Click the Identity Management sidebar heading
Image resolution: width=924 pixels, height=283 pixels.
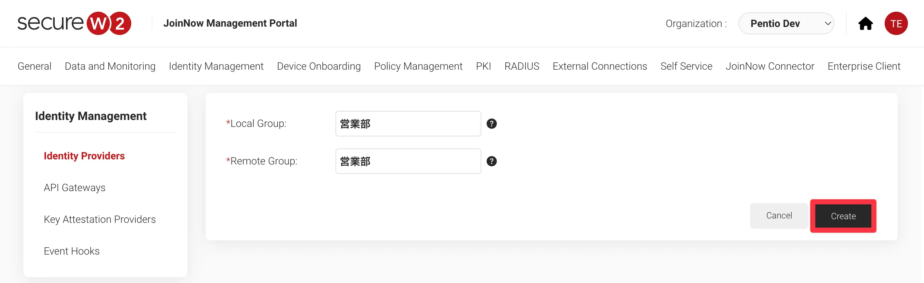point(91,116)
